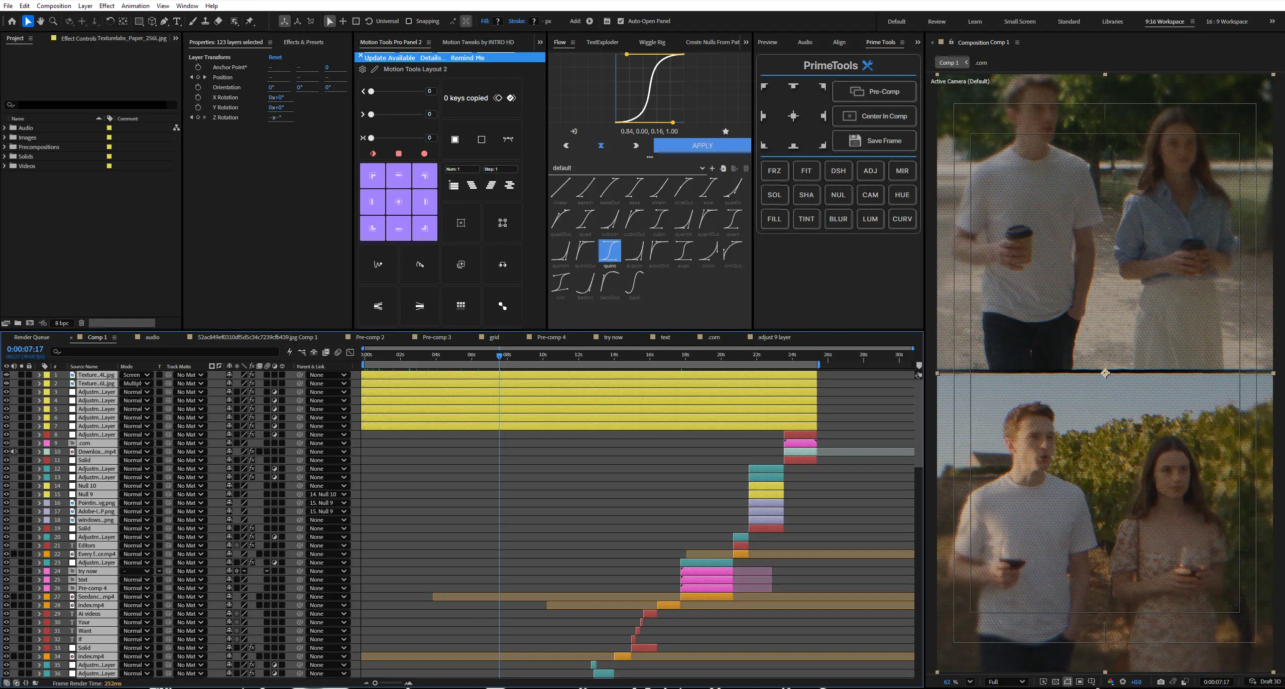Click the Center In Comp button
The height and width of the screenshot is (689, 1285).
(874, 116)
